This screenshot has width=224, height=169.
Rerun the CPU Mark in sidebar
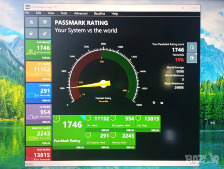click(46, 79)
